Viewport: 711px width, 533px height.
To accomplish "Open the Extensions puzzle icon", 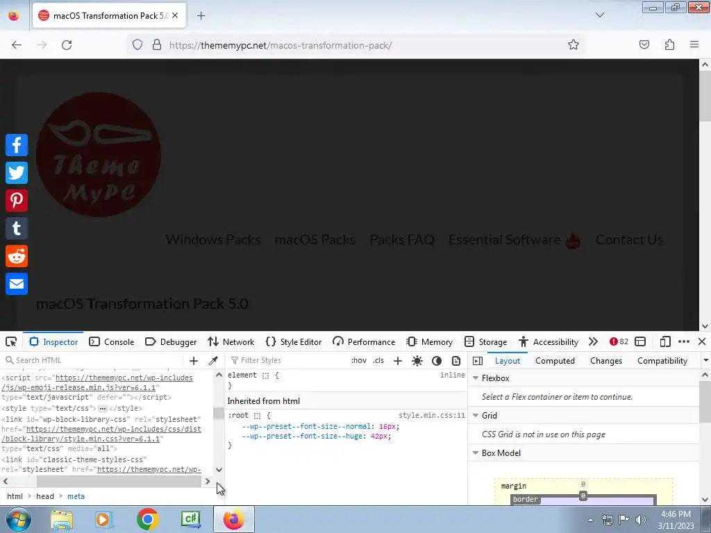I will click(669, 45).
